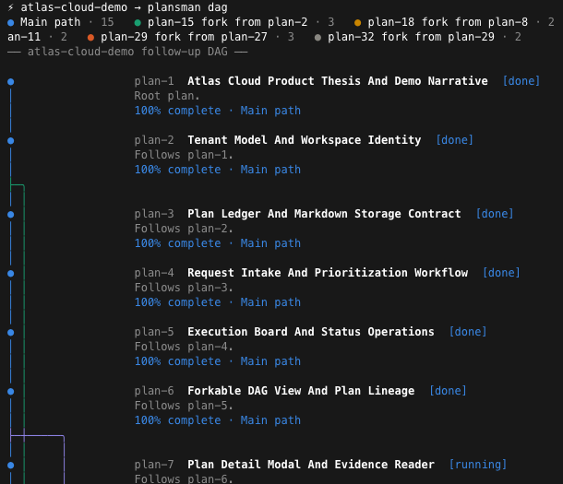Click the plan-6 identifier label
Viewport: 563px width, 484px height.
click(x=154, y=391)
